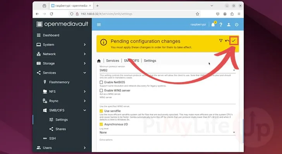Open notifications bell

(x=213, y=25)
